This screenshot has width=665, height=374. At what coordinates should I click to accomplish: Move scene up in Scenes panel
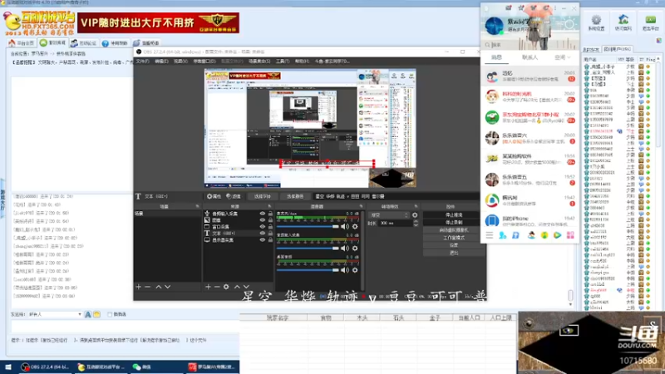click(x=159, y=287)
